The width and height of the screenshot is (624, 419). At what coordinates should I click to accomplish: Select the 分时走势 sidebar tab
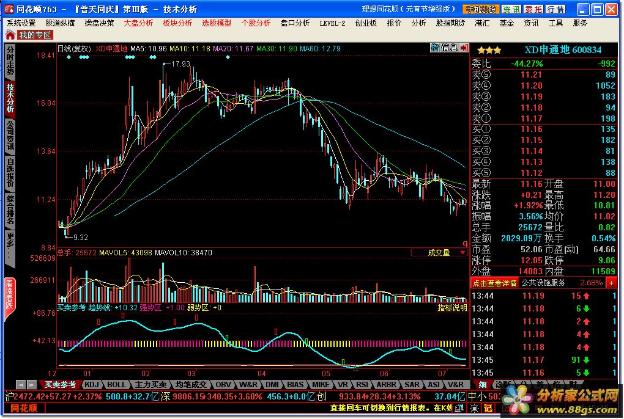click(10, 62)
